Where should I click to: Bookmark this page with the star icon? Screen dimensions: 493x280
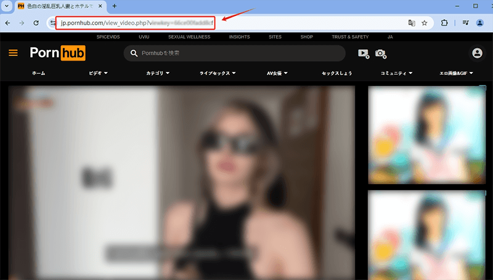pyautogui.click(x=425, y=23)
